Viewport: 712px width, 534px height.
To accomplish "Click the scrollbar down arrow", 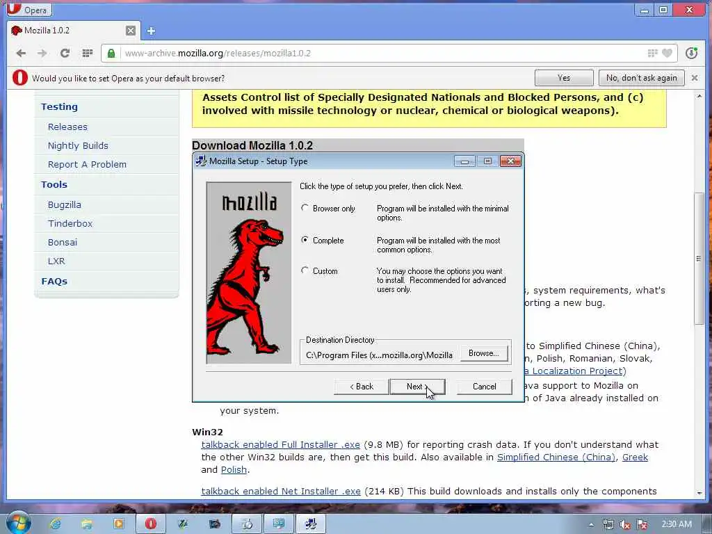I will [x=699, y=493].
